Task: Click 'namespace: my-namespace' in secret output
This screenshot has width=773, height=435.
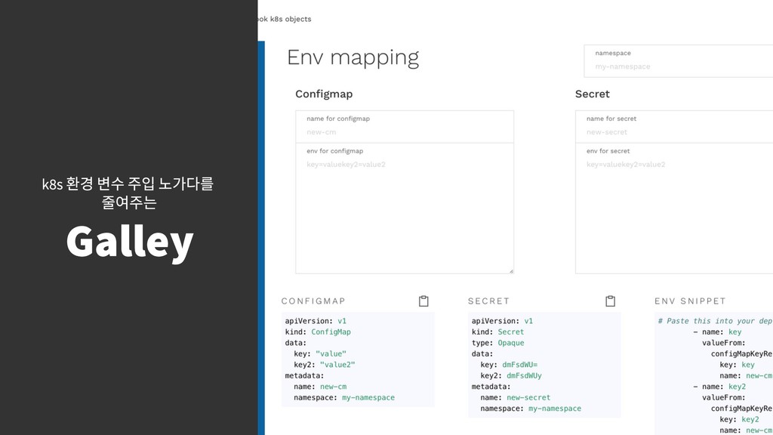Action: point(531,409)
